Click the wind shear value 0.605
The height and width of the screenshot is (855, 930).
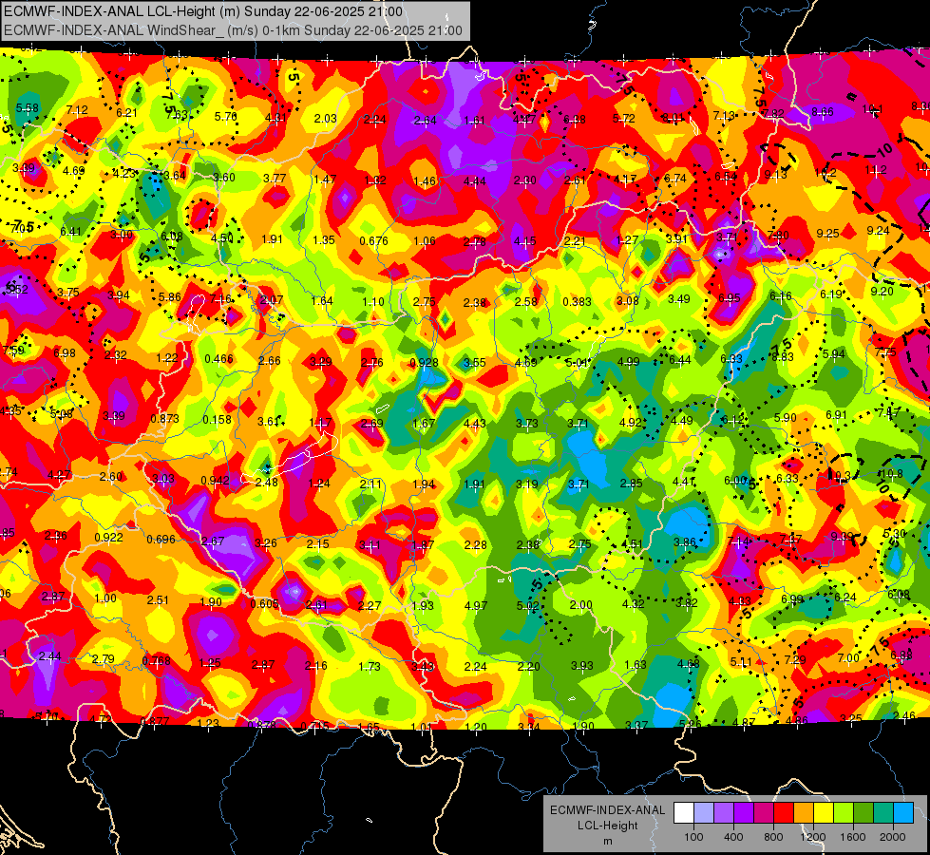coord(264,603)
